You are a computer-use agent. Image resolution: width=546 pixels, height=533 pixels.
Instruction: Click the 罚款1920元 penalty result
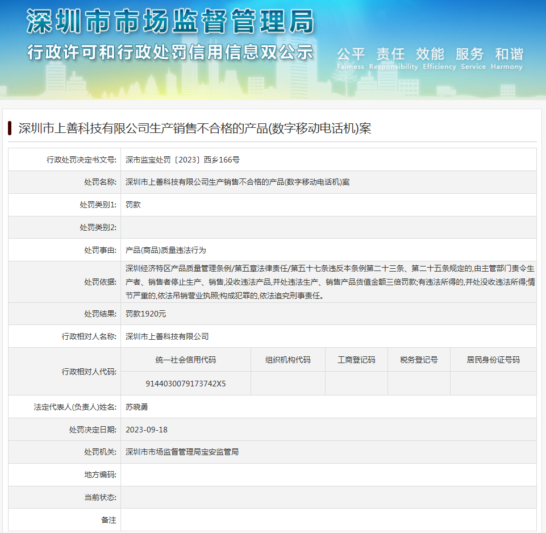pos(145,314)
